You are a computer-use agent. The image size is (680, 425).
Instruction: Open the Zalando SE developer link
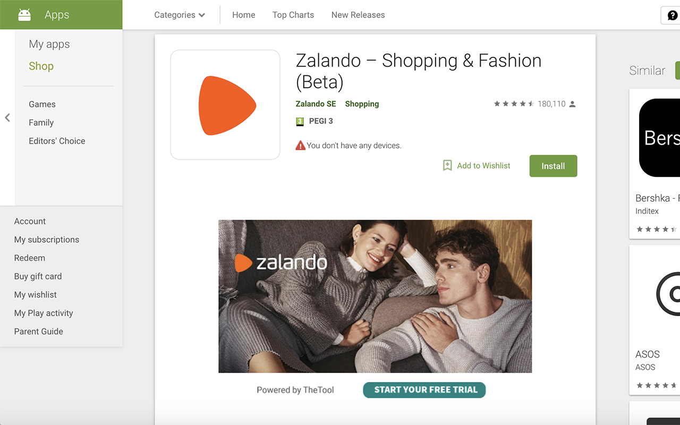coord(316,104)
